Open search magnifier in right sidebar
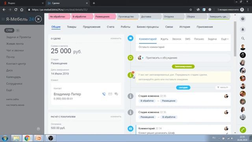 (243, 38)
